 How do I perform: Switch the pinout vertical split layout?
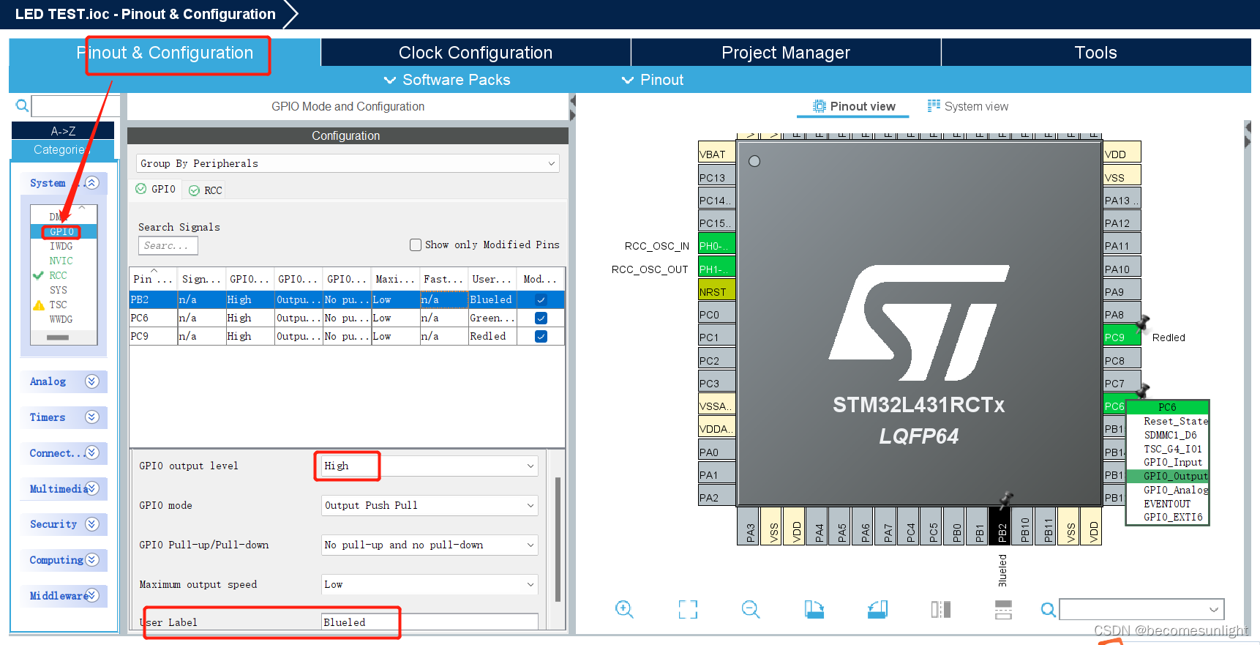pos(1004,609)
